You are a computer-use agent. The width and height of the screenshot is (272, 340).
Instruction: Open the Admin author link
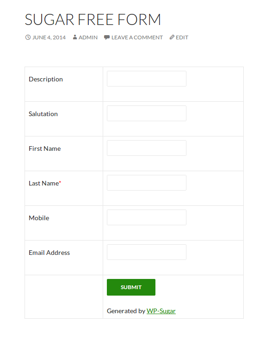coord(88,37)
